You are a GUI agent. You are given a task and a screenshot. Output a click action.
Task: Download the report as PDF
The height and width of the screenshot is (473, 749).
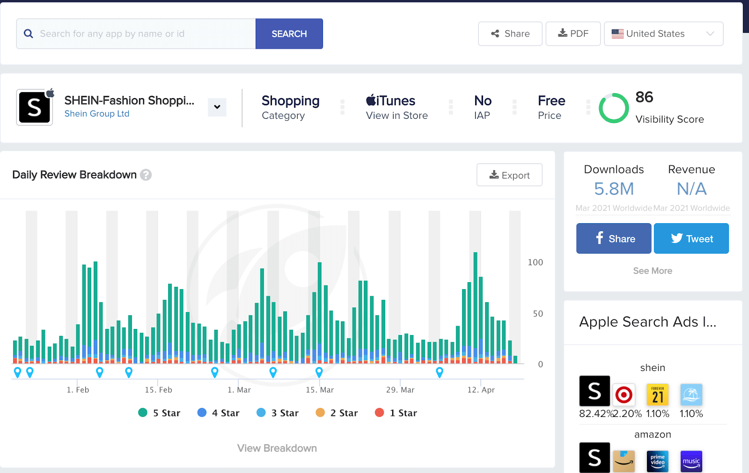573,34
